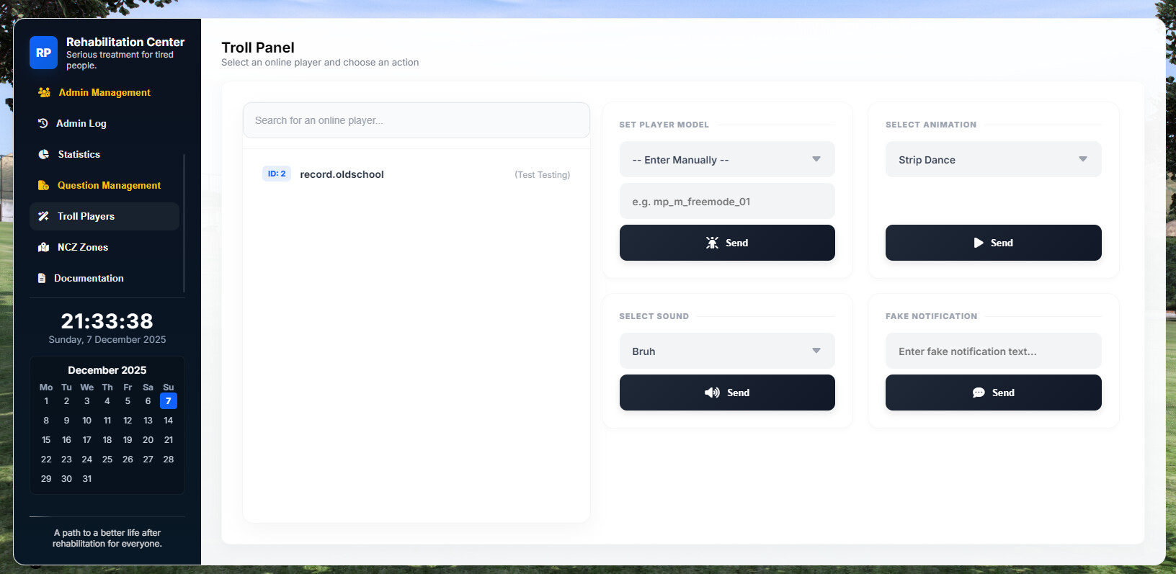Click the Troll Players magic wand icon
This screenshot has width=1176, height=574.
pyautogui.click(x=43, y=217)
